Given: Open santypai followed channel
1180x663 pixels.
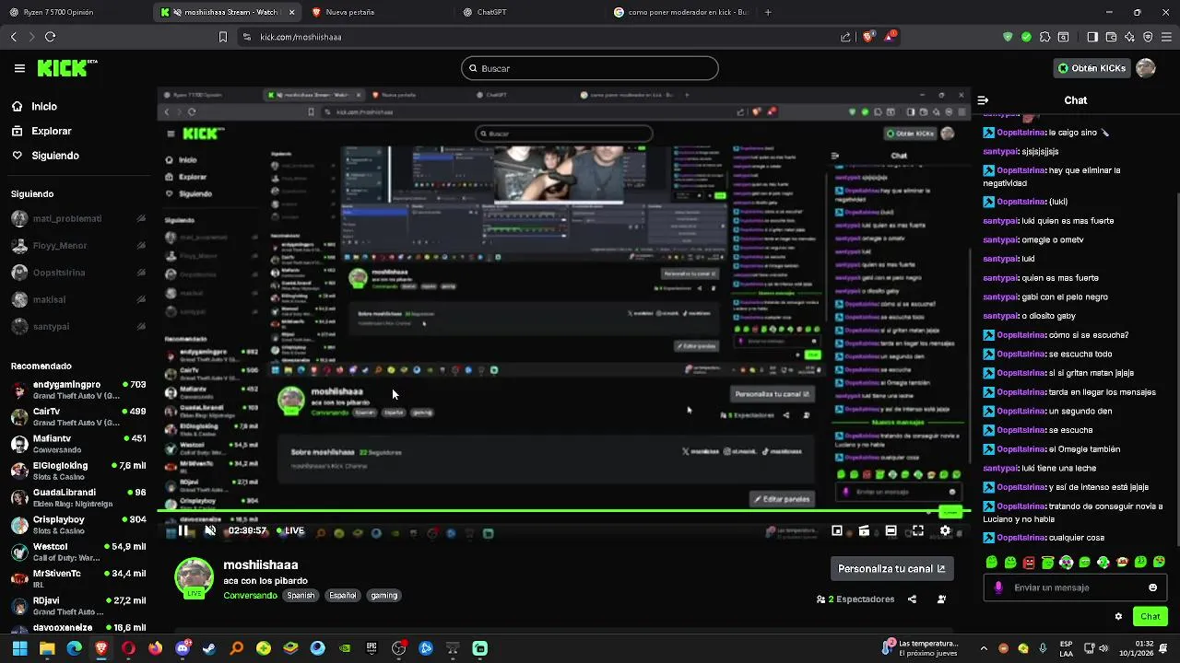Looking at the screenshot, I should (77, 326).
